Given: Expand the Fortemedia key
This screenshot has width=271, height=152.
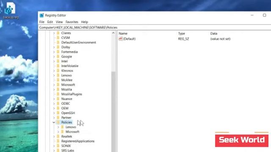Looking at the screenshot, I should 54,52.
